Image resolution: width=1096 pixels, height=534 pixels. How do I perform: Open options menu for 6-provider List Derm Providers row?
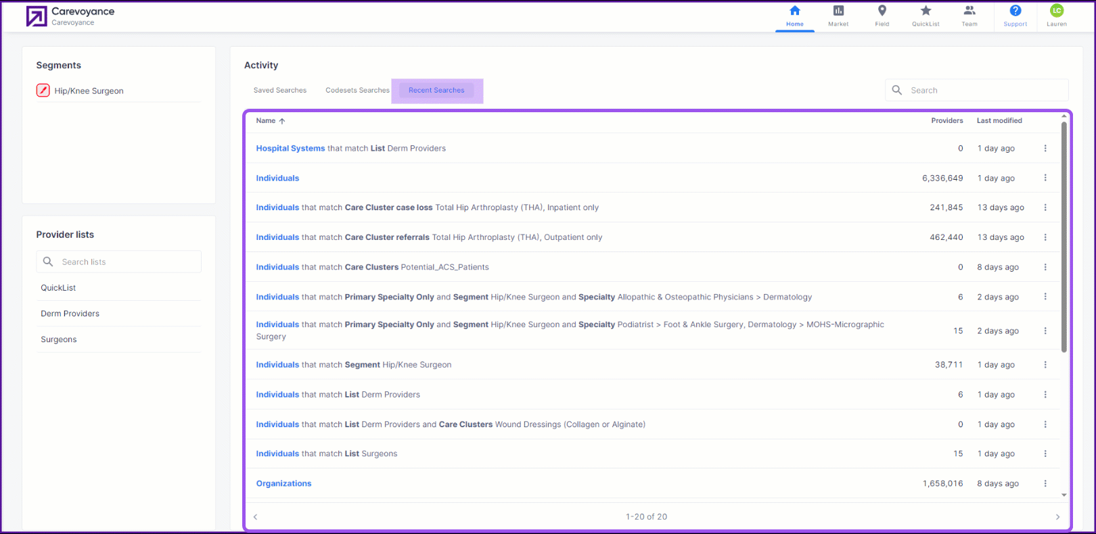point(1045,394)
